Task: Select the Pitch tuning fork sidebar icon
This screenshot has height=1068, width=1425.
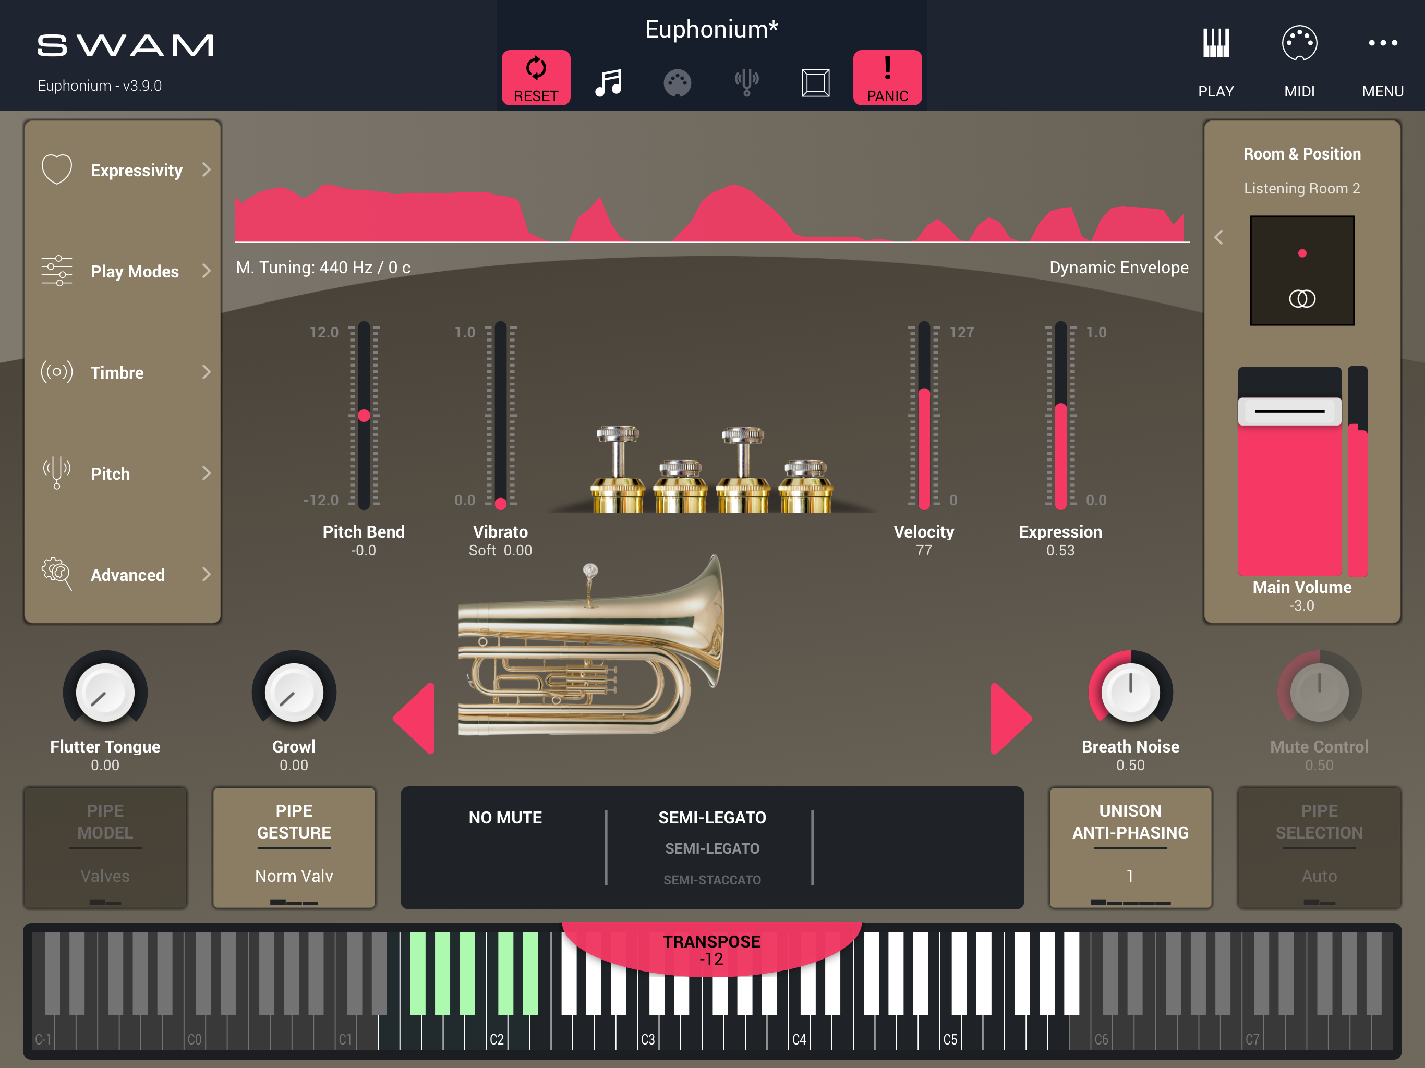Action: tap(57, 473)
